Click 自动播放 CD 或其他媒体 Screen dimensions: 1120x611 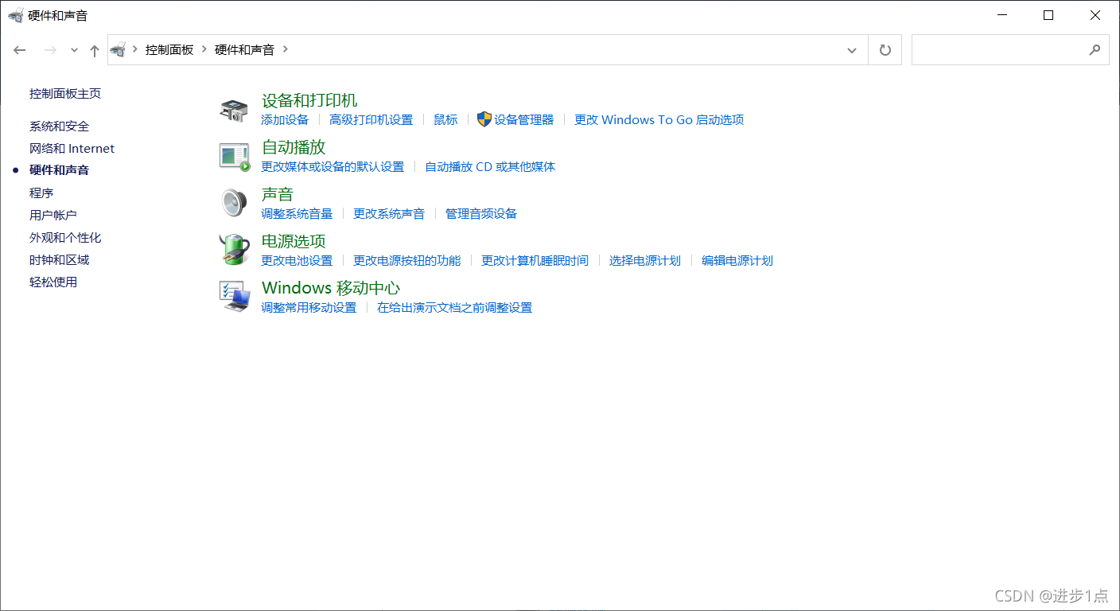490,166
